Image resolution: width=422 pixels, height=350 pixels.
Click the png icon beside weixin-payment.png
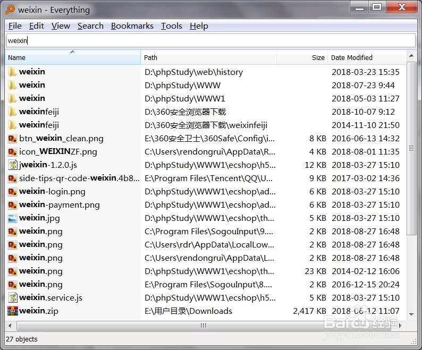tap(12, 204)
